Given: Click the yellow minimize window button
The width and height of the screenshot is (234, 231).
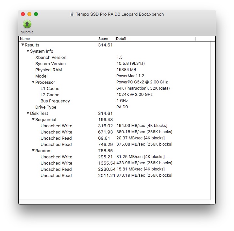Looking at the screenshot, I should point(29,14).
